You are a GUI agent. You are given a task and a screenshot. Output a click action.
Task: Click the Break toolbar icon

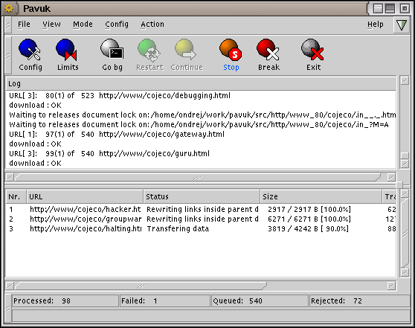268,55
